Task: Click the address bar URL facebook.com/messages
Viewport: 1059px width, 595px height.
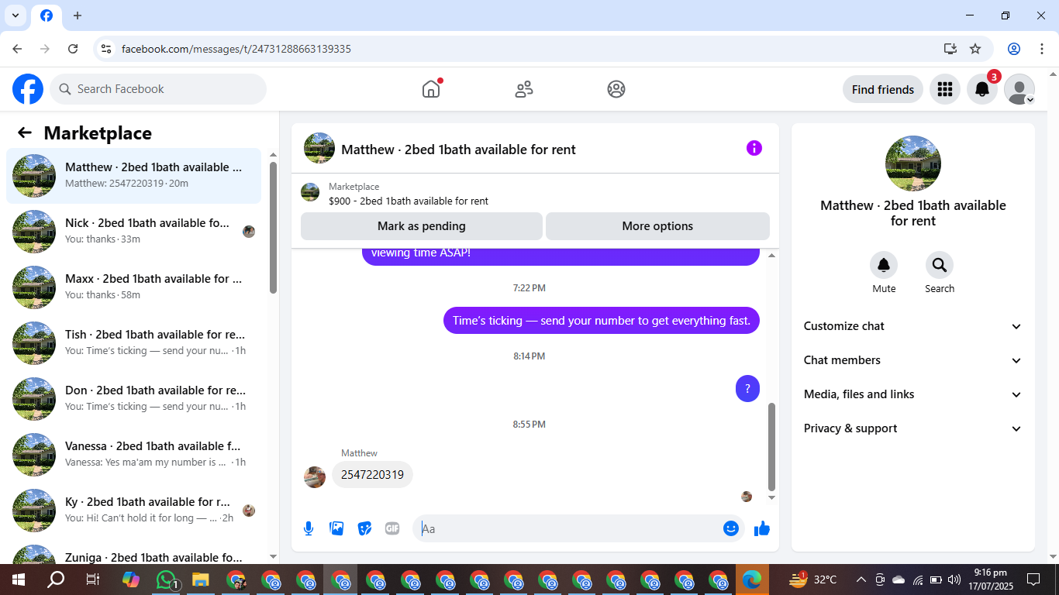Action: (236, 49)
